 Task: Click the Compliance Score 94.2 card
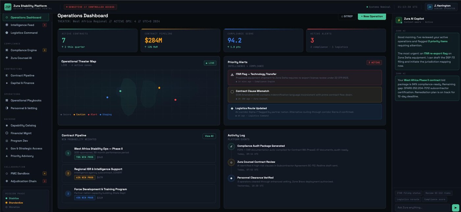(x=263, y=40)
